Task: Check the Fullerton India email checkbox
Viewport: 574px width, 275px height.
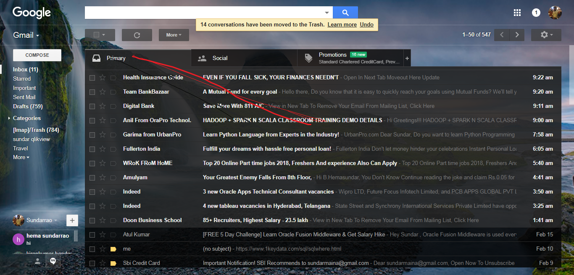Action: 92,149
